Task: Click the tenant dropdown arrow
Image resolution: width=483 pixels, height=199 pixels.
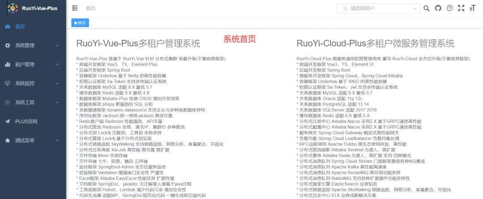Action: [415, 8]
